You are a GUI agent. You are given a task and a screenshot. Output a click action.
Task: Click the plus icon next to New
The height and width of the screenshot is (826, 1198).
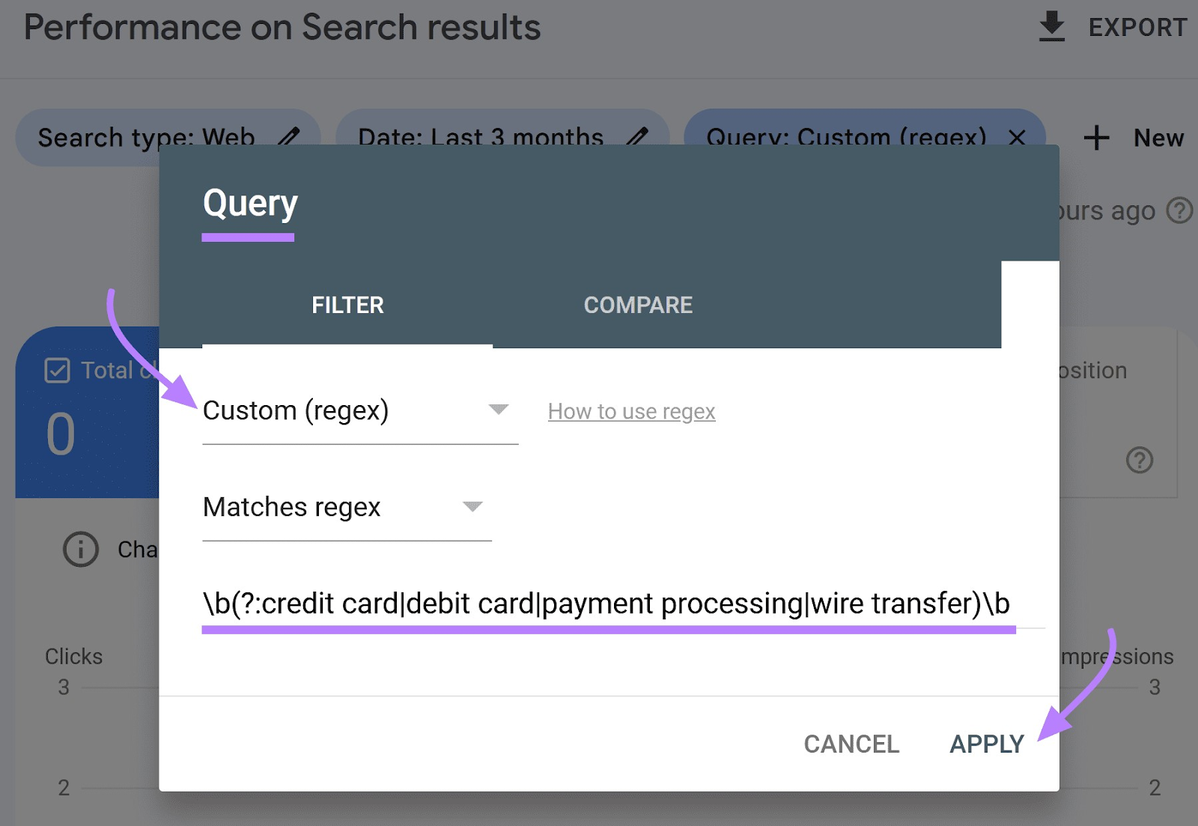(x=1095, y=138)
